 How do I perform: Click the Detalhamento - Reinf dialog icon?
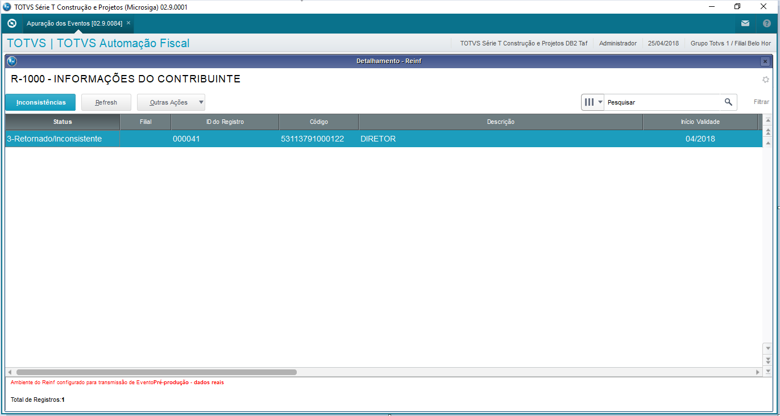point(12,61)
